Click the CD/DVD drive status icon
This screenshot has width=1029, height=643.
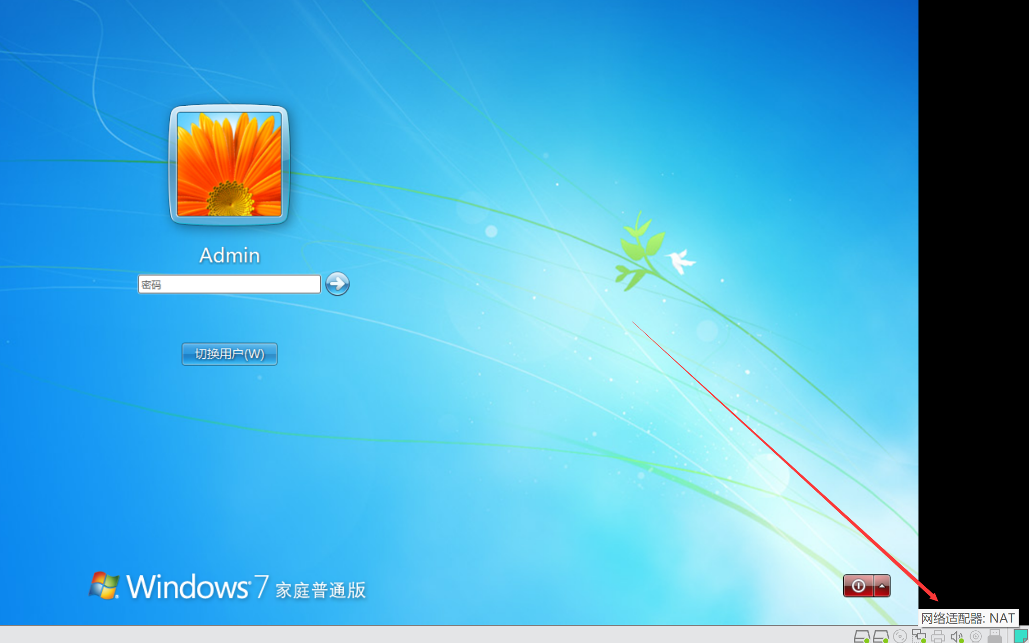(900, 636)
